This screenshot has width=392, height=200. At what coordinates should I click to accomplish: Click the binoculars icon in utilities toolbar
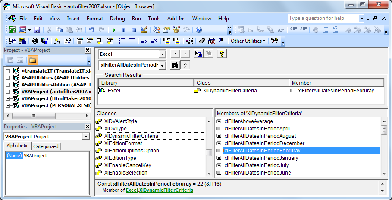[35, 41]
